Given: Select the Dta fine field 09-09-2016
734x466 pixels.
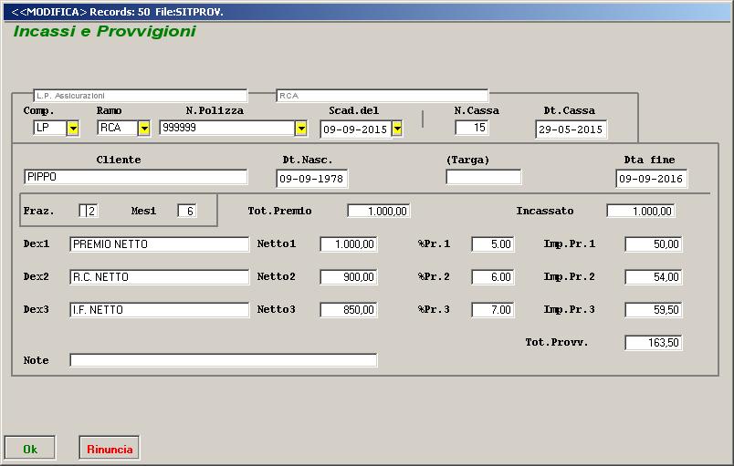Looking at the screenshot, I should (651, 179).
